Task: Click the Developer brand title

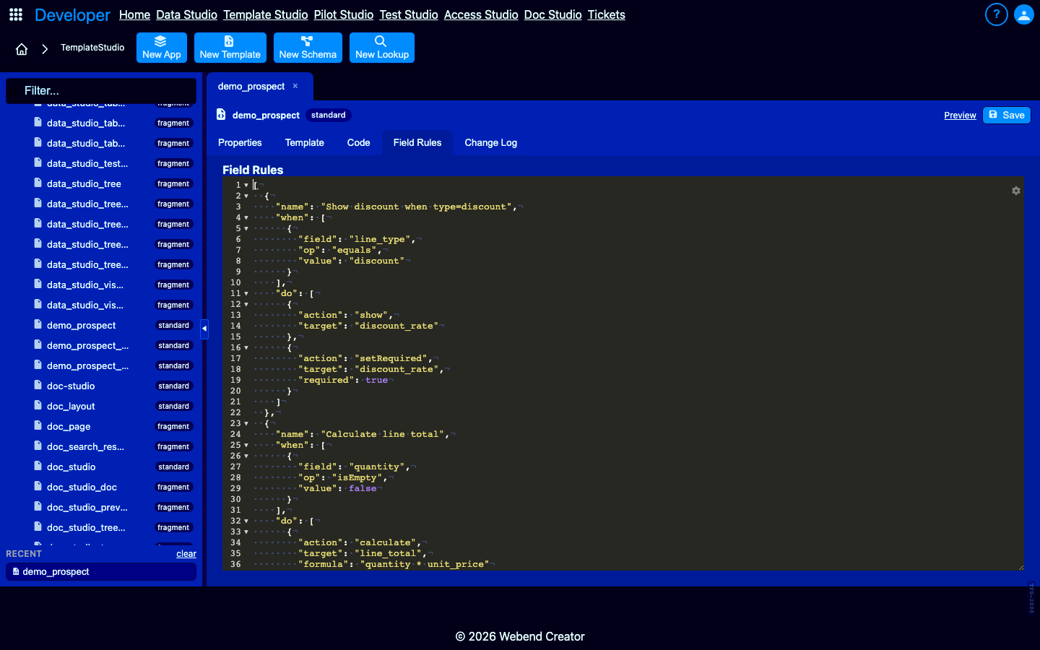Action: pos(73,15)
